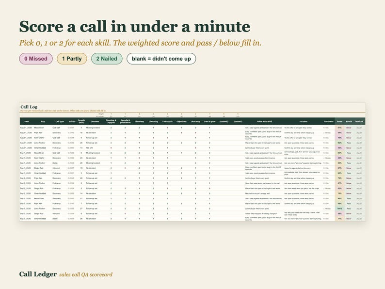
Task: Select the 'Week of' column header
Action: point(359,121)
